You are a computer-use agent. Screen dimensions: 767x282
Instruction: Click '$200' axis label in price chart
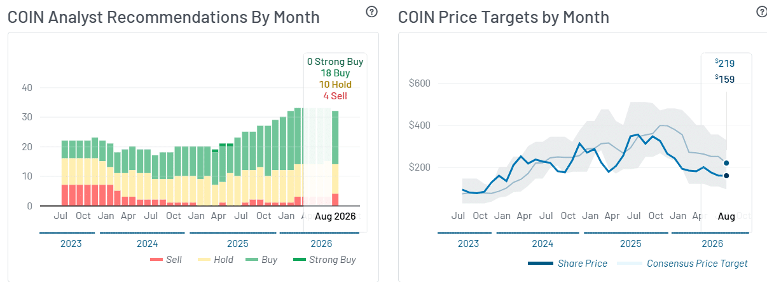pyautogui.click(x=419, y=167)
